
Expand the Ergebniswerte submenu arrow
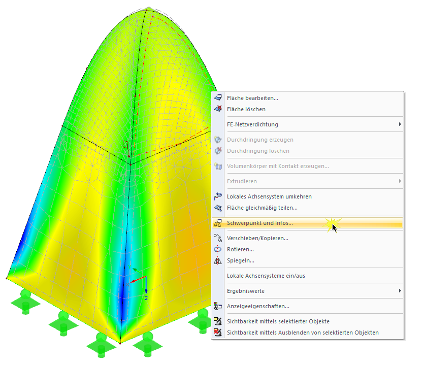(400, 291)
